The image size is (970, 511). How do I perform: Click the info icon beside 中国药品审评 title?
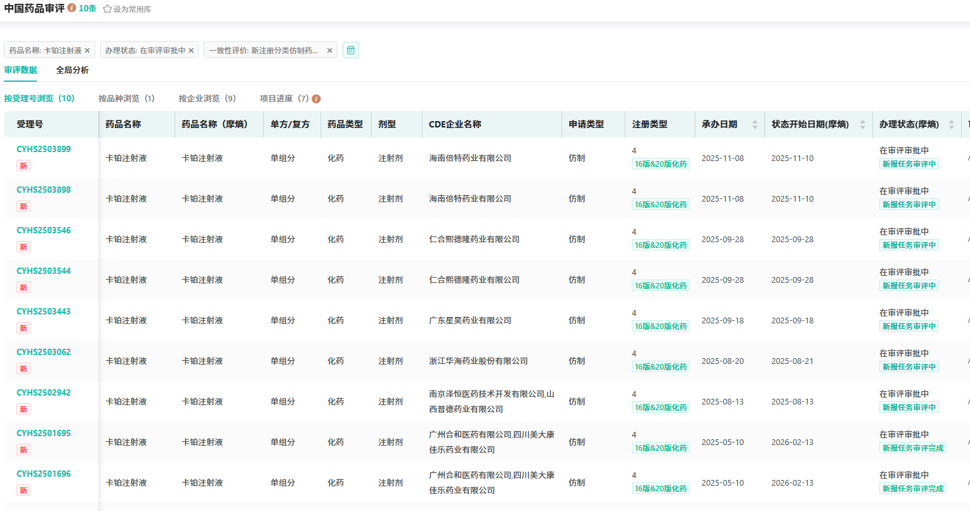[72, 8]
